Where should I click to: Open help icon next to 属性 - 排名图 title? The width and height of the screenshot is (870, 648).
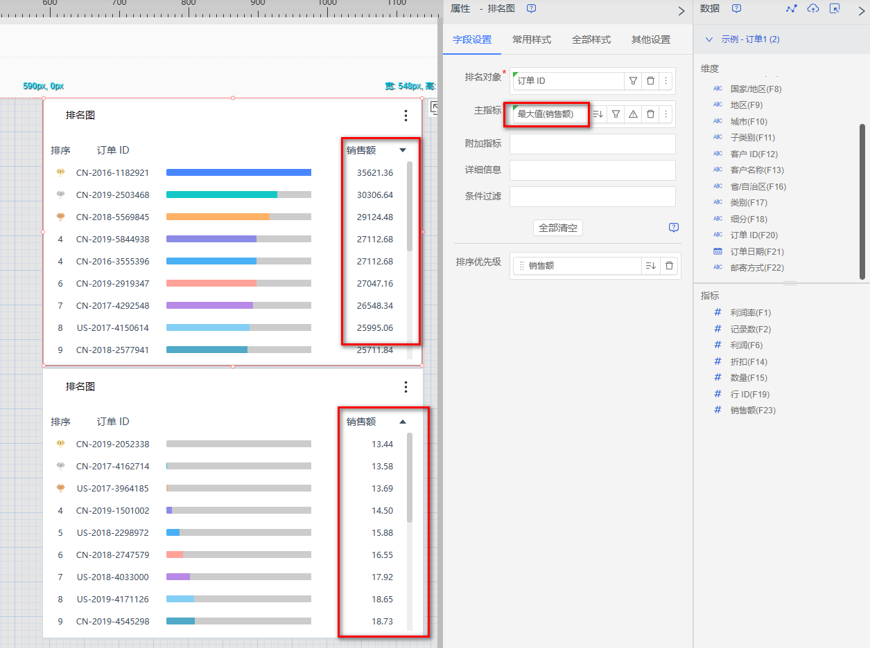coord(532,8)
